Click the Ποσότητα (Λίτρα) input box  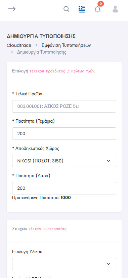[64, 188]
